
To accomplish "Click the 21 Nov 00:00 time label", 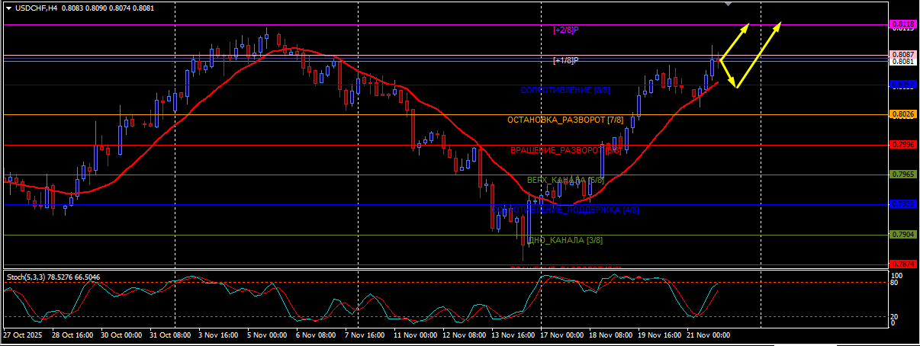I will 709,335.
